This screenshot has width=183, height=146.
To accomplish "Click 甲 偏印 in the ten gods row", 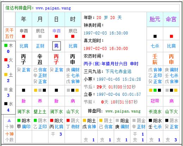I will [24, 127].
